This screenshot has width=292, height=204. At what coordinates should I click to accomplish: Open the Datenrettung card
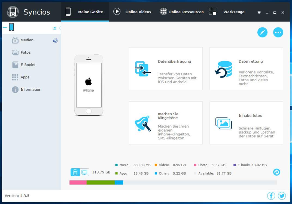pyautogui.click(x=246, y=69)
